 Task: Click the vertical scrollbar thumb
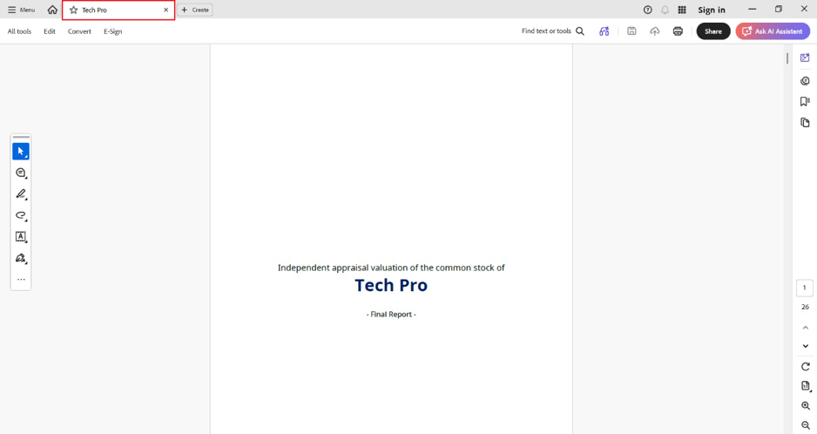(x=787, y=58)
